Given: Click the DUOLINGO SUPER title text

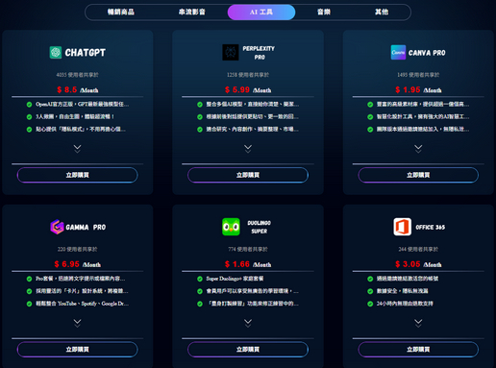Looking at the screenshot, I should click(260, 227).
